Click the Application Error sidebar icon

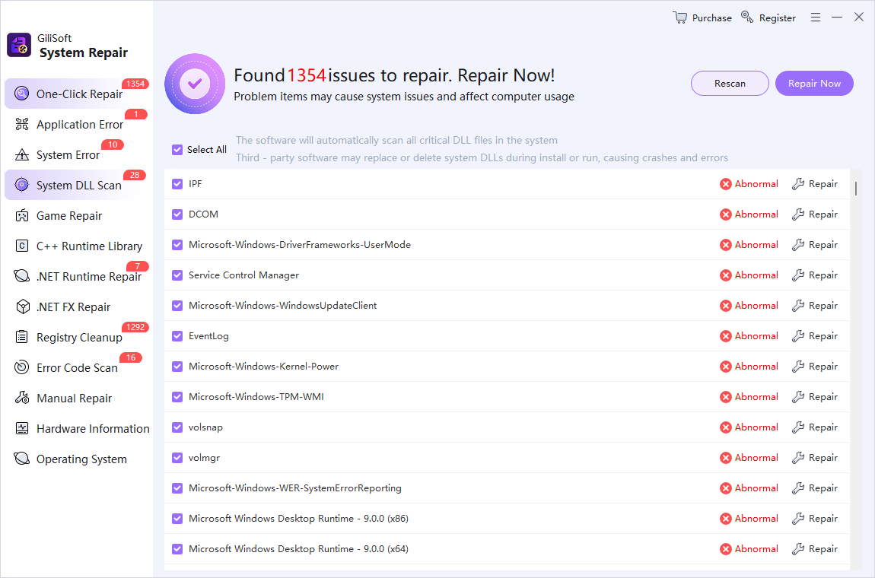pos(22,125)
